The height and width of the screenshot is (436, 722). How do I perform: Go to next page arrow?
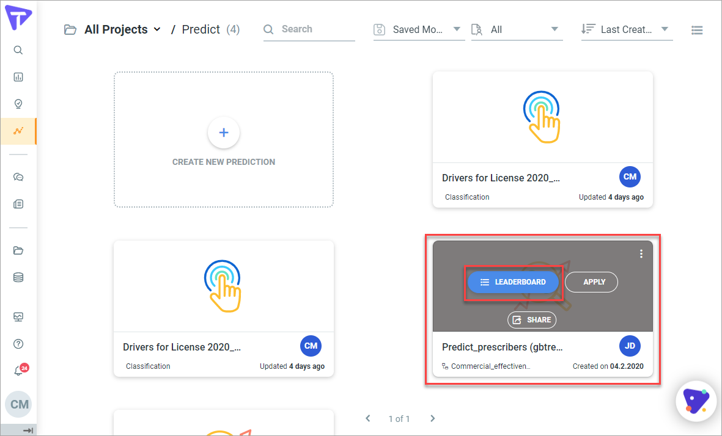(x=432, y=418)
